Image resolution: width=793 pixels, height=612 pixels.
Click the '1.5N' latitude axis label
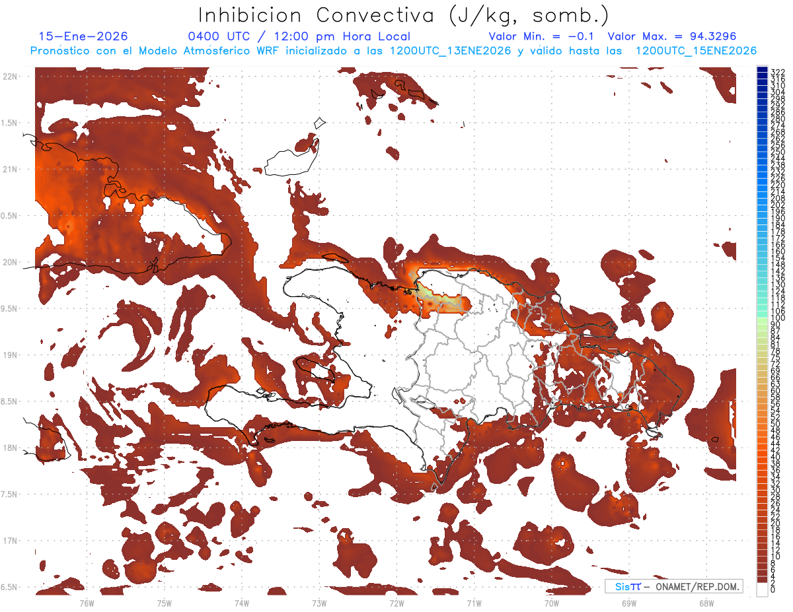point(11,123)
